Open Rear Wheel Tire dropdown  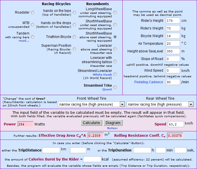[160, 104]
